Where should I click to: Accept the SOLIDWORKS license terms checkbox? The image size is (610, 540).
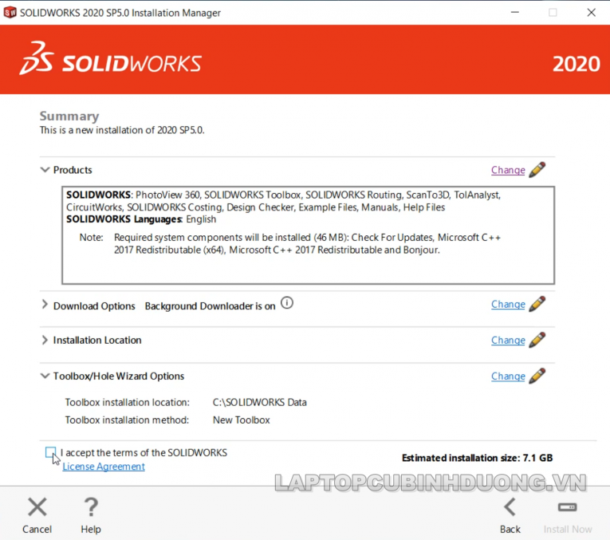[x=50, y=452]
